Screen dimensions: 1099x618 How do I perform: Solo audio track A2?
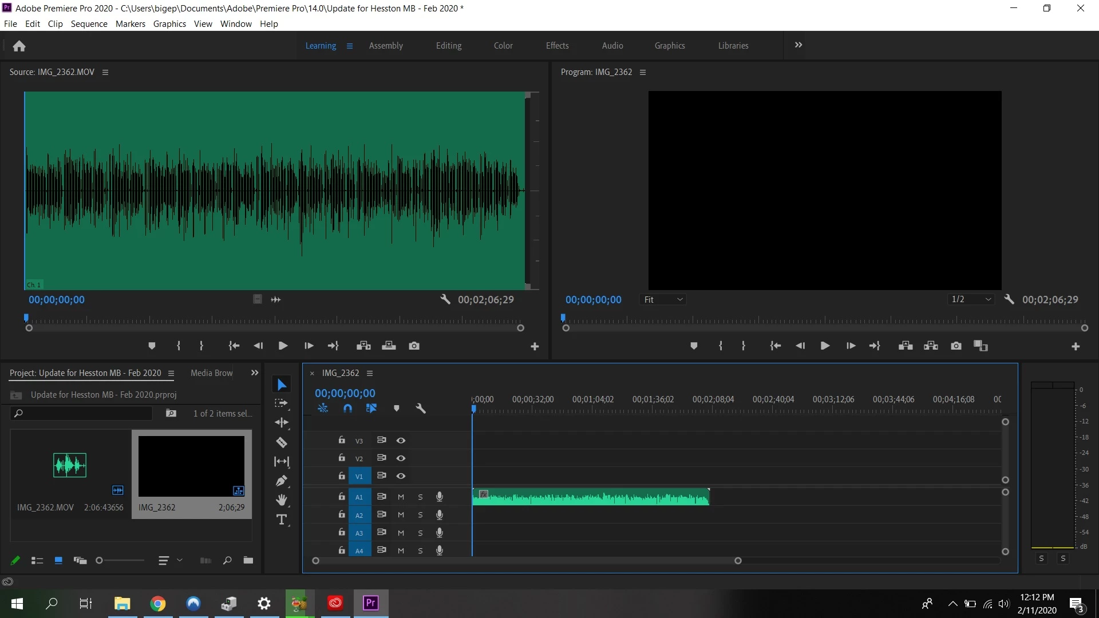[420, 515]
